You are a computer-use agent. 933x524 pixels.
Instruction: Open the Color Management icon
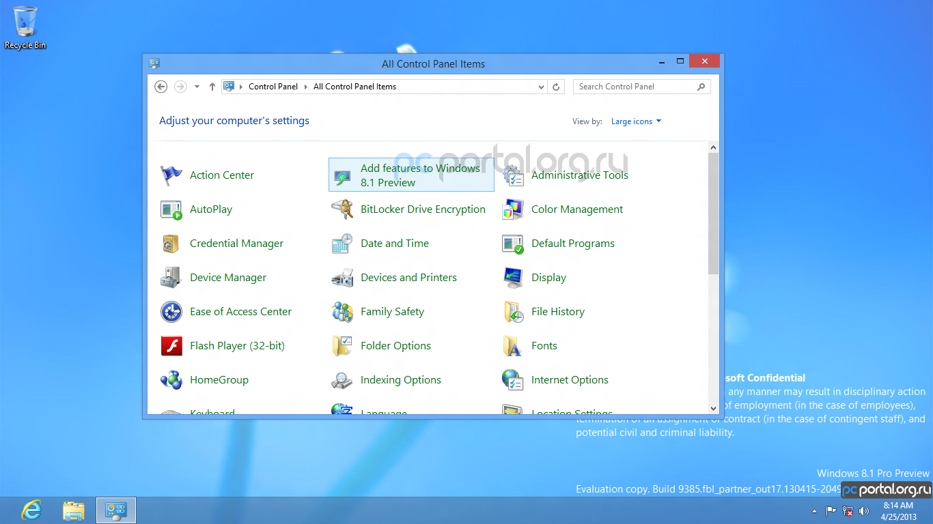click(512, 209)
